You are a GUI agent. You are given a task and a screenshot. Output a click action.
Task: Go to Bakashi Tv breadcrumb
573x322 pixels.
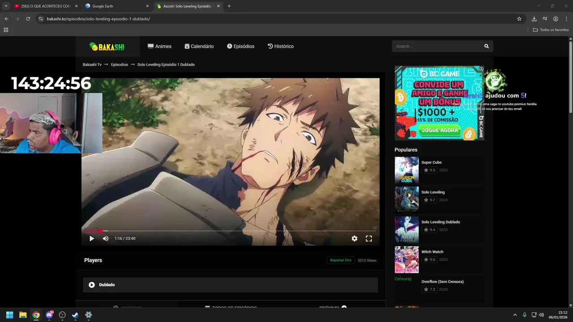[x=92, y=64]
